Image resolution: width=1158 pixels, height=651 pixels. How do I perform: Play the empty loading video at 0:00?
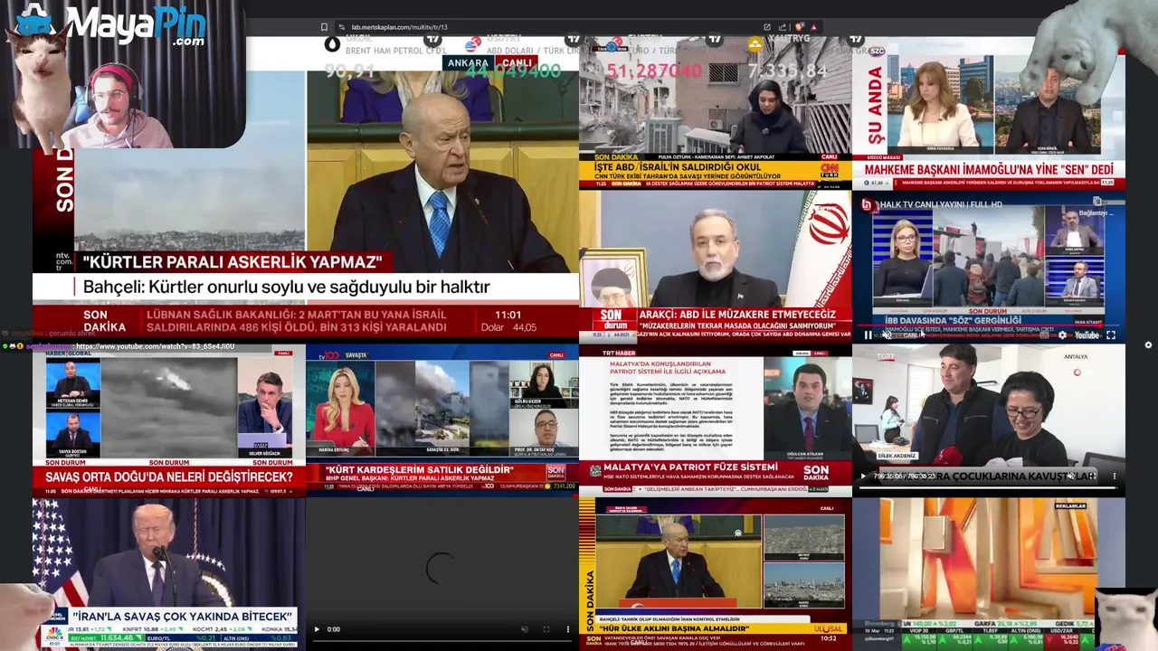(x=316, y=629)
